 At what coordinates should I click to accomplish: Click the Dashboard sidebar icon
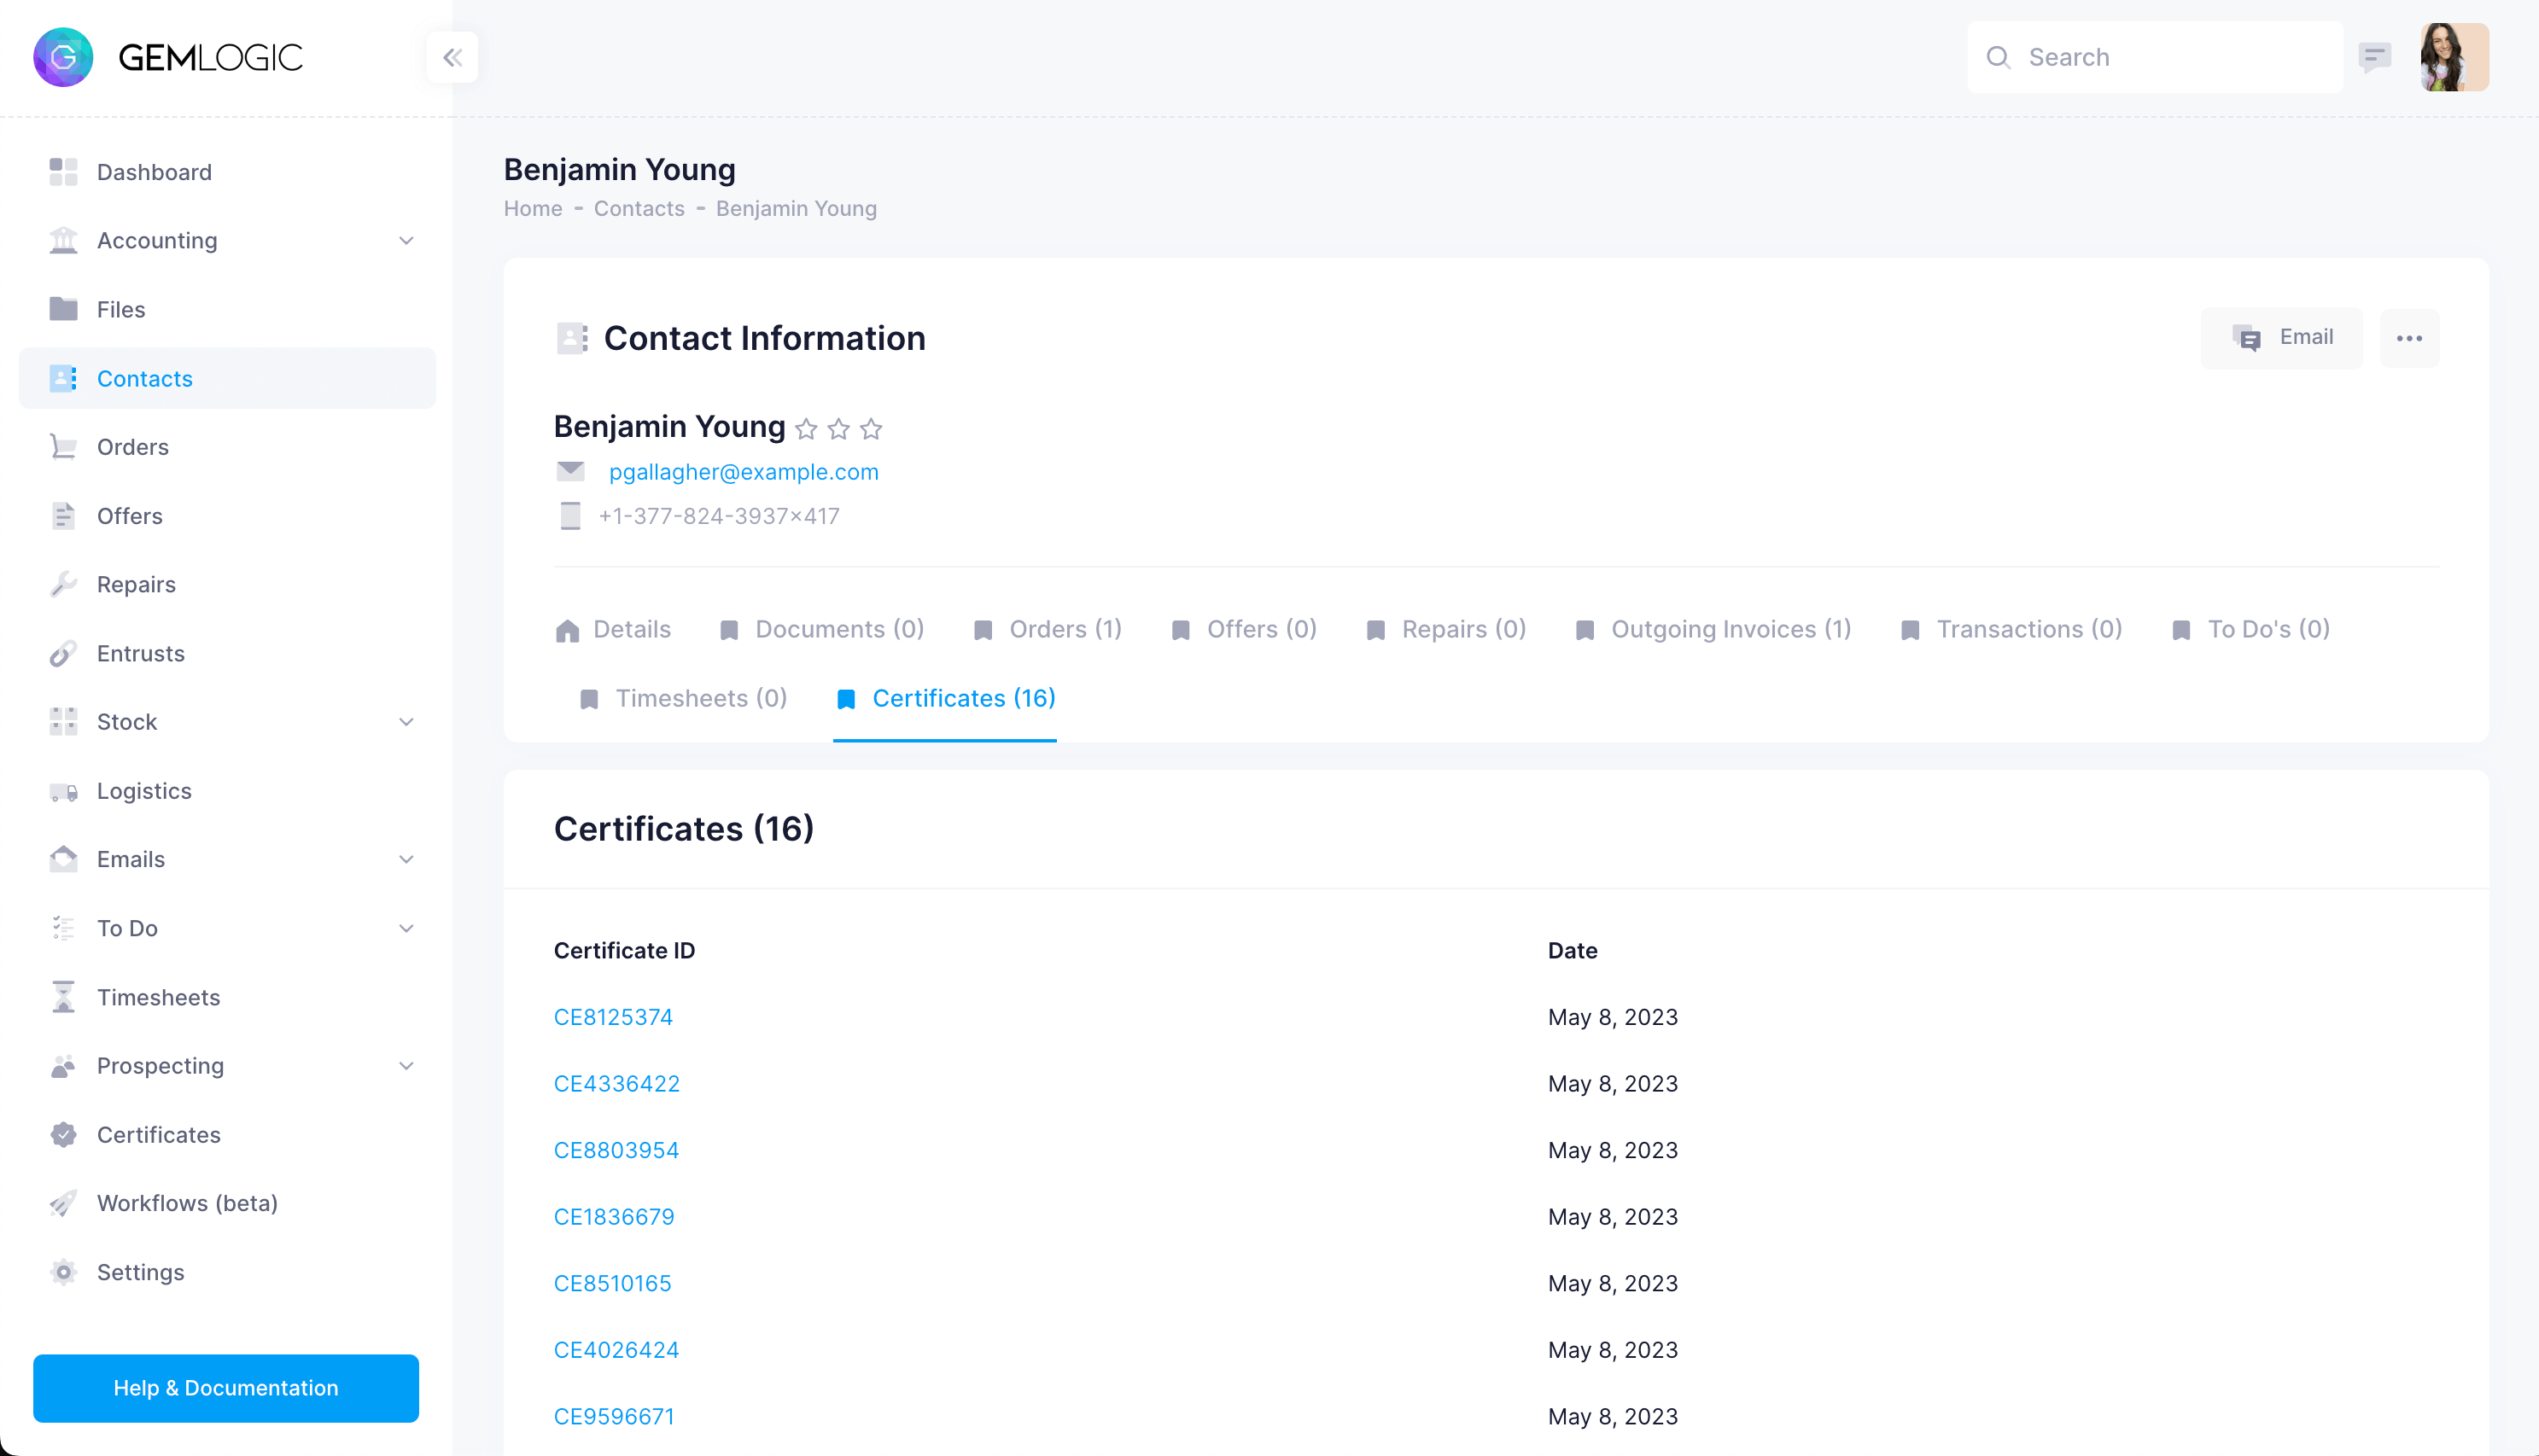(x=63, y=172)
